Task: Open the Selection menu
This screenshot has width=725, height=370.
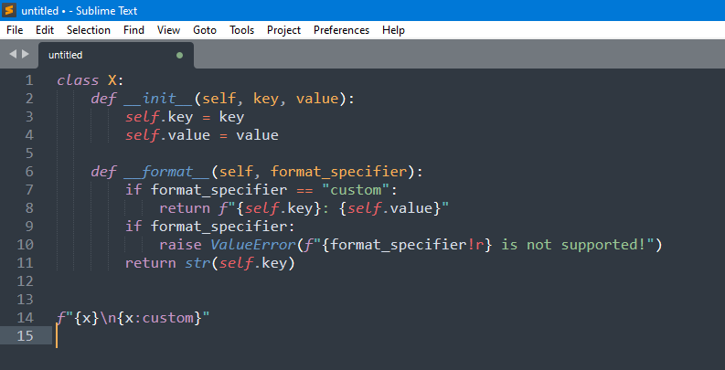Action: [89, 30]
